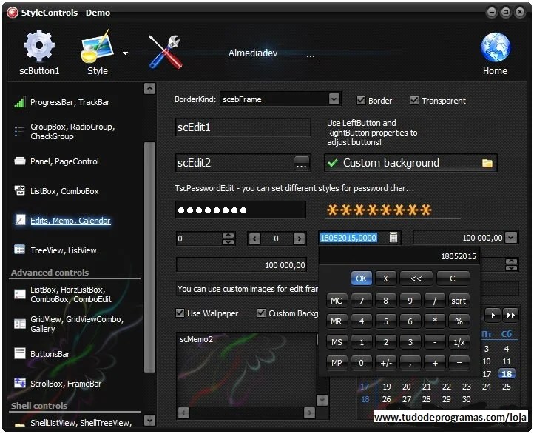Viewport: 534px width, 434px height.
Task: Click the scMemo2 scroll right arrow
Action: [x=309, y=413]
